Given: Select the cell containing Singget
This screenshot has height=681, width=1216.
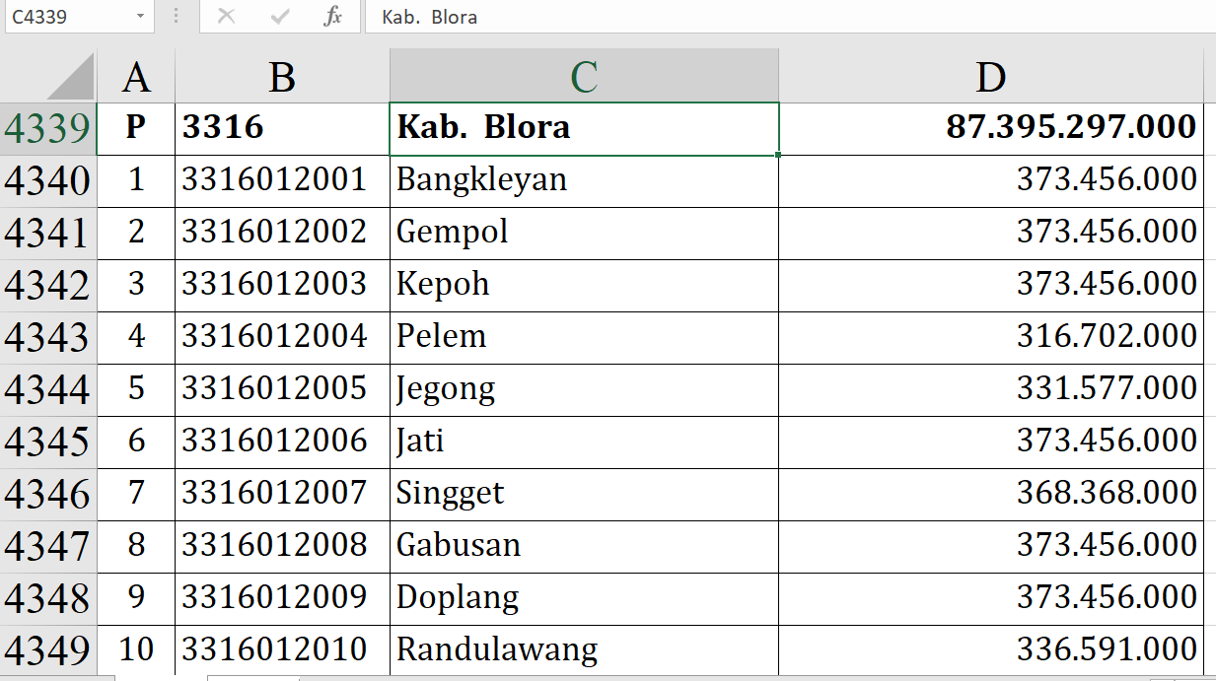Looking at the screenshot, I should 584,494.
